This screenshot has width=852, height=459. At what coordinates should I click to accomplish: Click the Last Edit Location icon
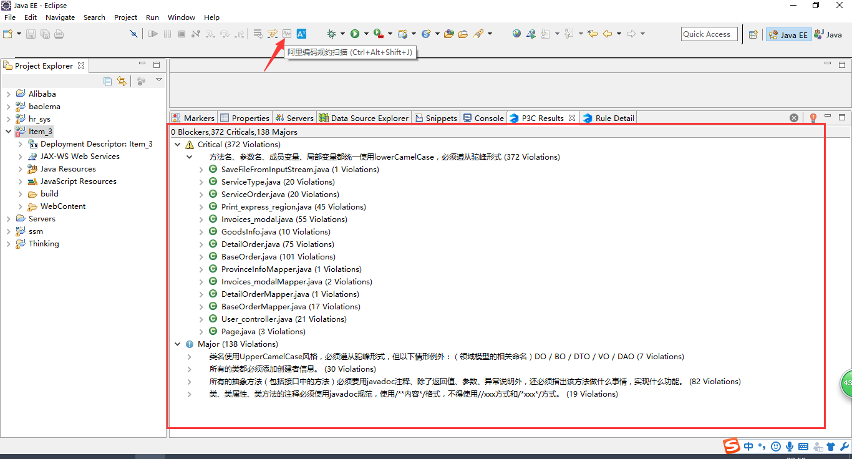(x=592, y=34)
